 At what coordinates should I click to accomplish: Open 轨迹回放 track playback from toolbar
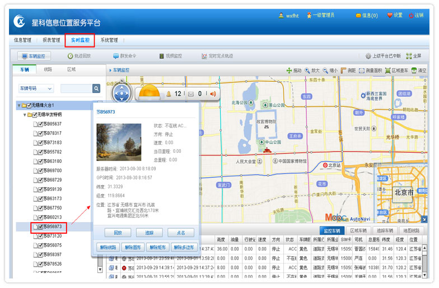(79, 56)
